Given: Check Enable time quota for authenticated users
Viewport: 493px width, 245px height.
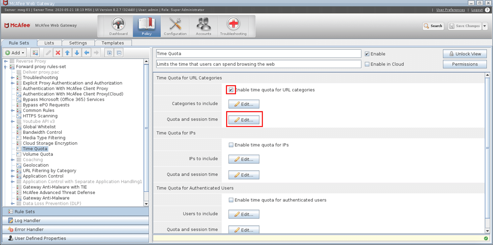Looking at the screenshot, I should [231, 200].
